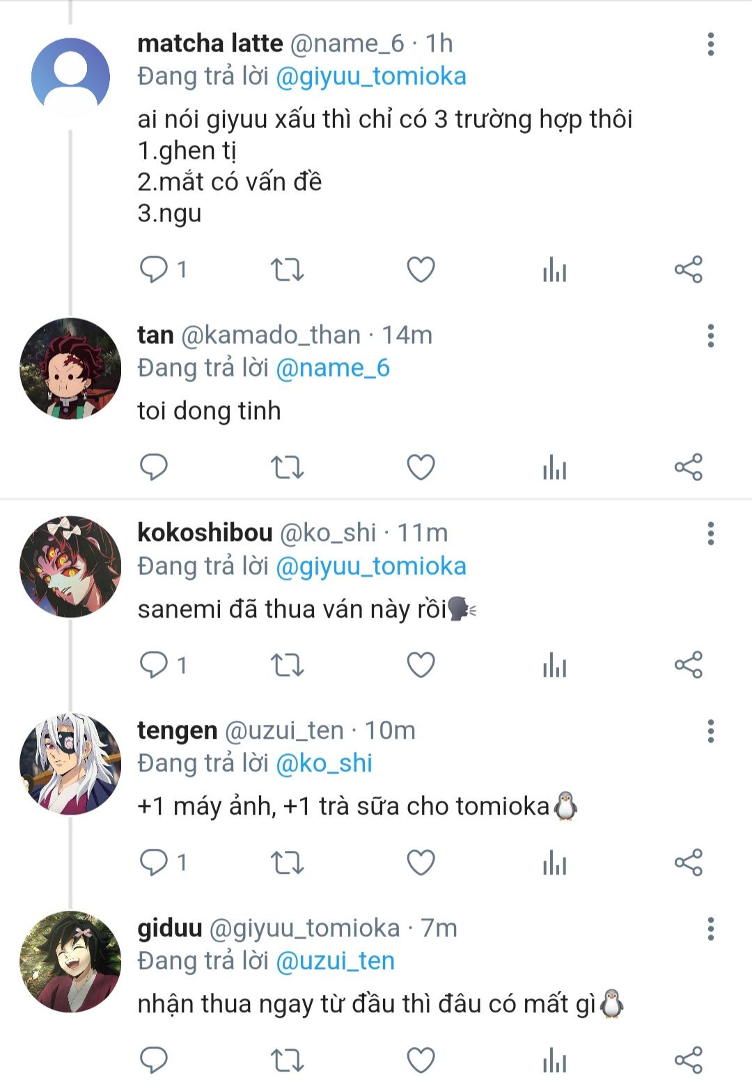View analytics on matcha latte's tweet
The width and height of the screenshot is (752, 1089).
click(x=554, y=269)
